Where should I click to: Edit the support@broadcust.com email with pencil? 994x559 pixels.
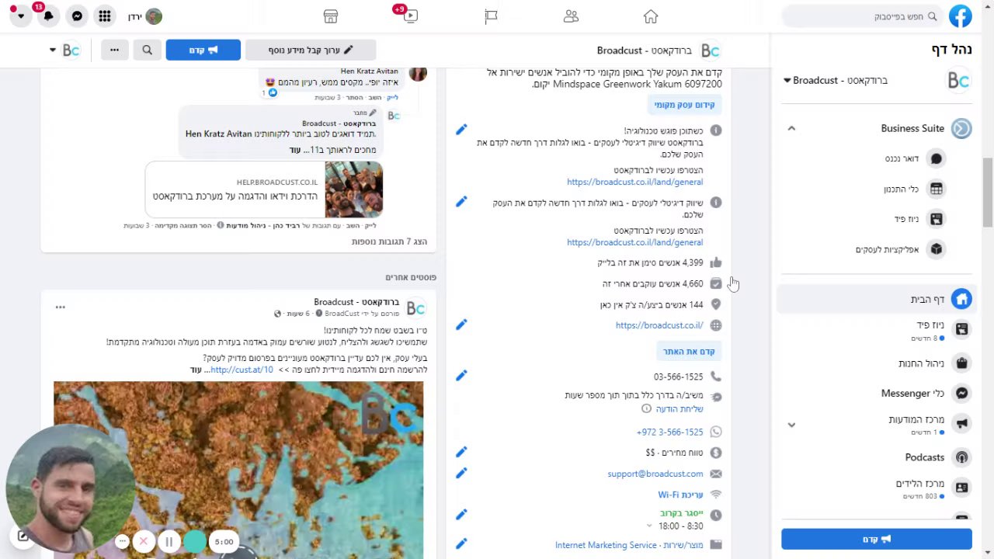coord(461,473)
